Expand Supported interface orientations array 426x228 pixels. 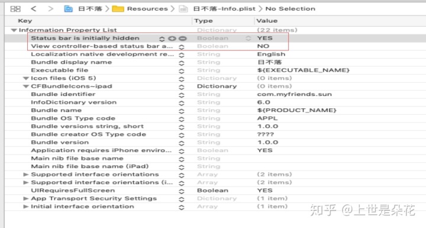point(26,174)
